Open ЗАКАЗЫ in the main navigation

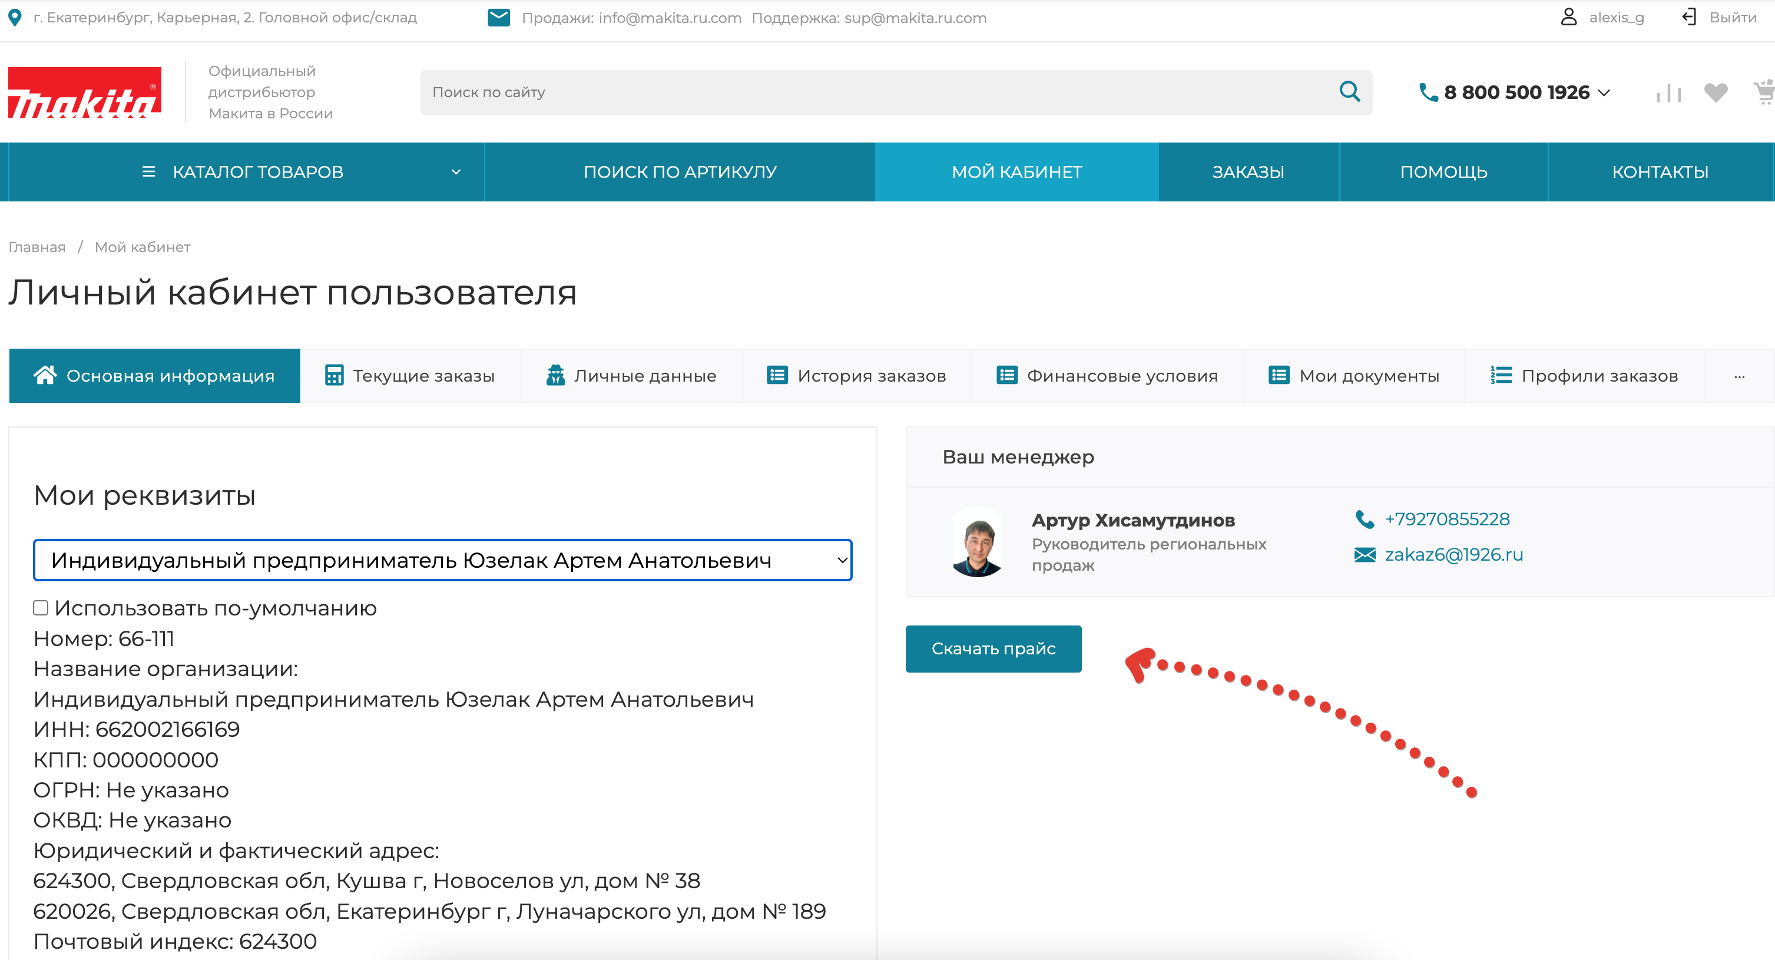pyautogui.click(x=1248, y=171)
